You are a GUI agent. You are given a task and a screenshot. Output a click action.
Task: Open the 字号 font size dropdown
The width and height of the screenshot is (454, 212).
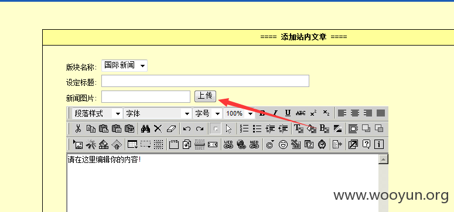pos(207,113)
